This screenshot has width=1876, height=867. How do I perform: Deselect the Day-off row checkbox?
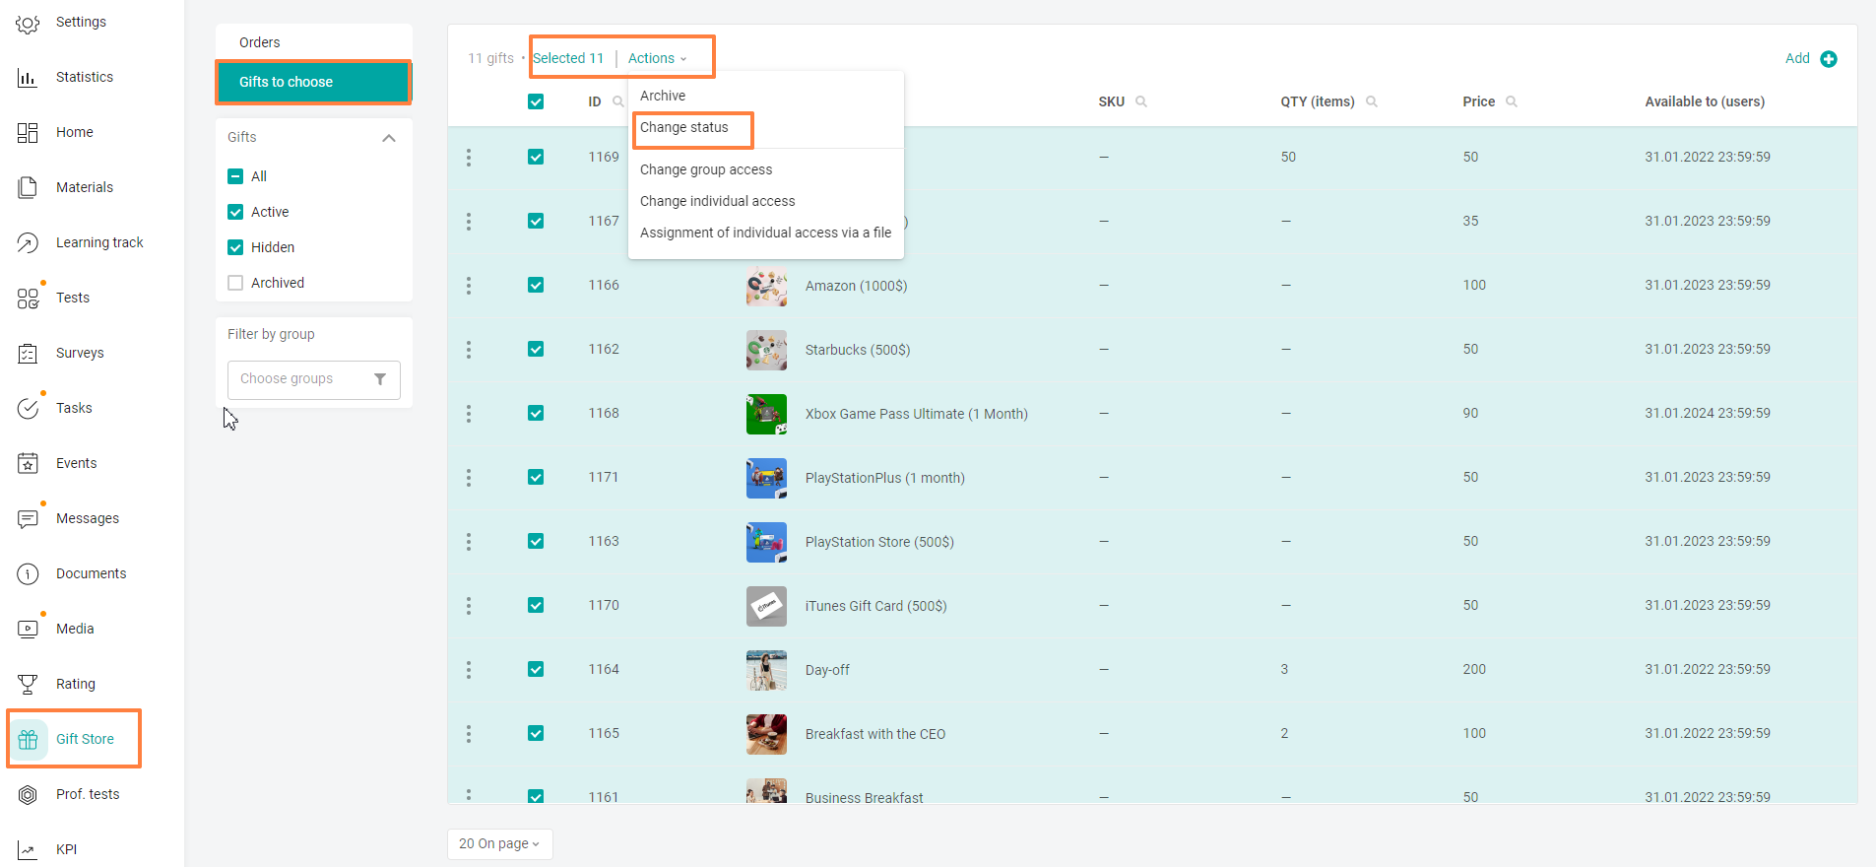pos(536,669)
